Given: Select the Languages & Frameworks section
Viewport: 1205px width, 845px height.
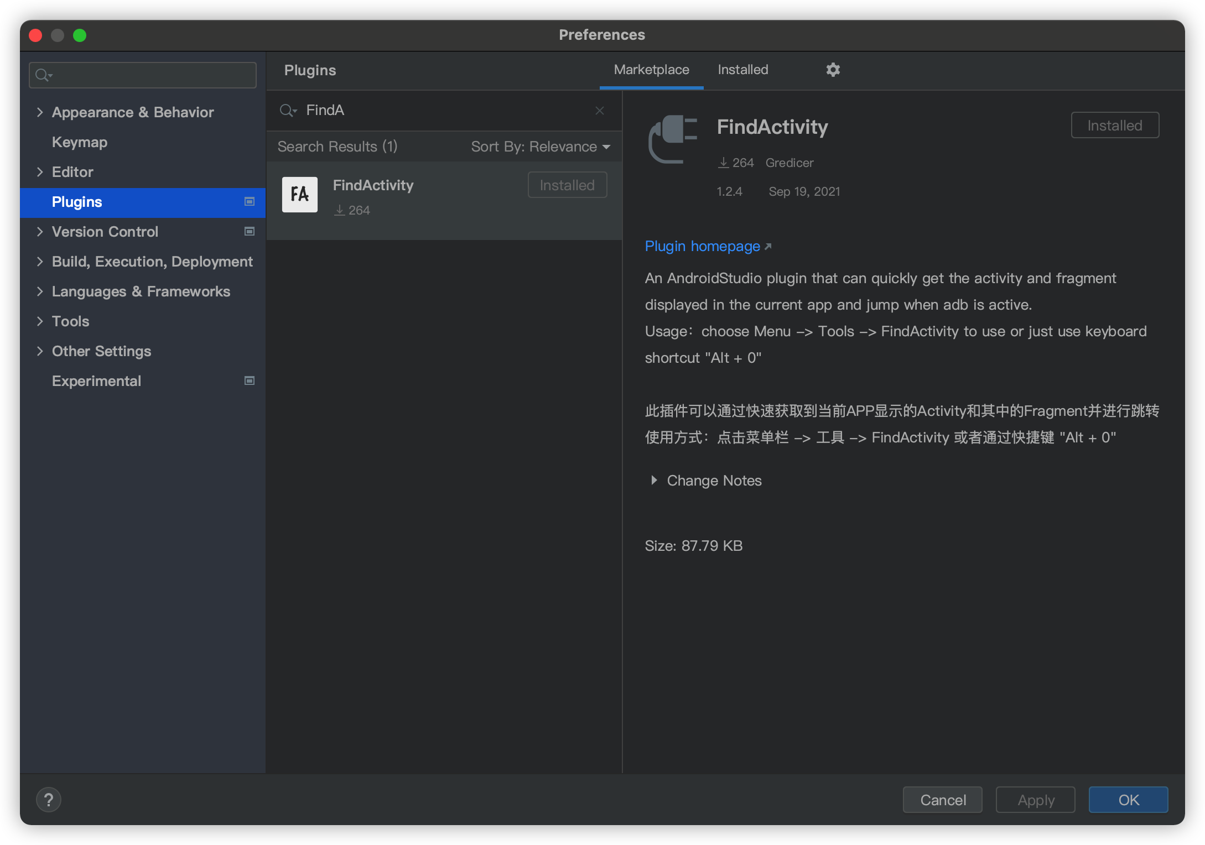Looking at the screenshot, I should pyautogui.click(x=143, y=291).
